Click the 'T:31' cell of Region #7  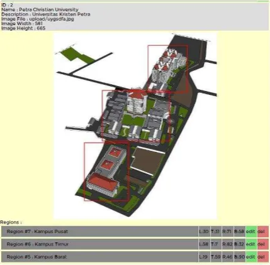point(216,232)
